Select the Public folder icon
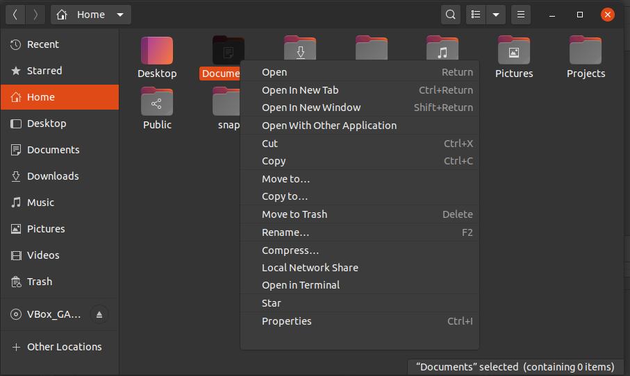Screen dimensions: 630x376 point(157,102)
